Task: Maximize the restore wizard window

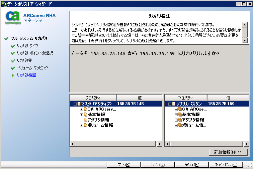Action: 244,4
